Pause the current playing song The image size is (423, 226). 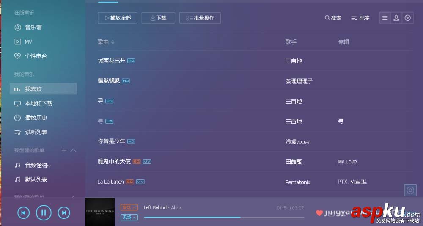pos(44,213)
